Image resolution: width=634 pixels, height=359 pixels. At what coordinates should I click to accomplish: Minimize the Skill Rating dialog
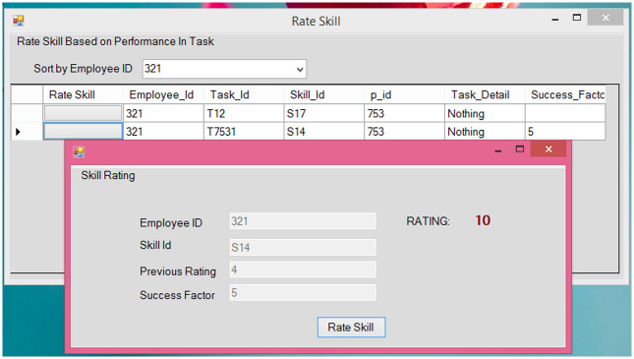click(497, 150)
